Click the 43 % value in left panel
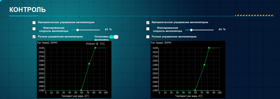Viewport: 280px width, 99px height. (x=108, y=29)
